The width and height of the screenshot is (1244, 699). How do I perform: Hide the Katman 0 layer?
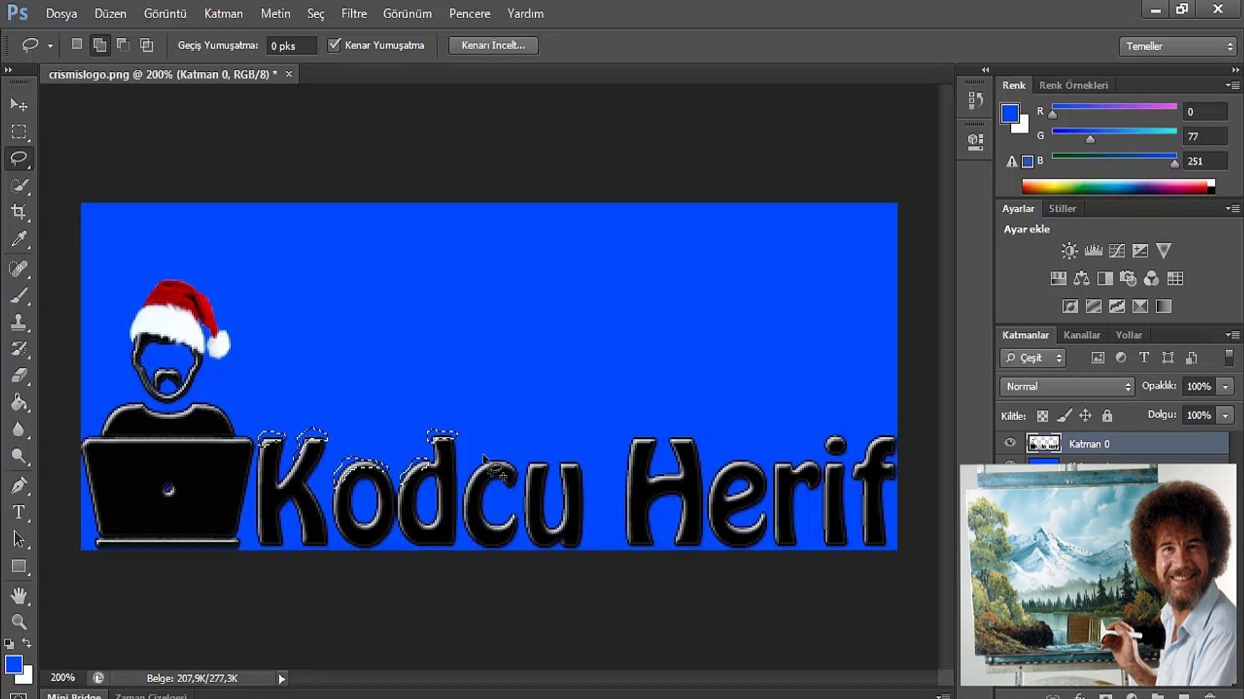point(1009,443)
